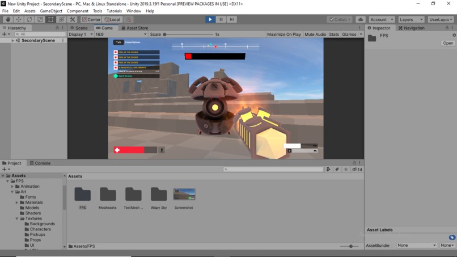Open custom editor tools

coord(72,19)
